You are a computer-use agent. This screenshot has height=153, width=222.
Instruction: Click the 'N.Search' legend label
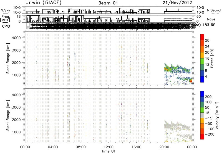click(x=214, y=10)
